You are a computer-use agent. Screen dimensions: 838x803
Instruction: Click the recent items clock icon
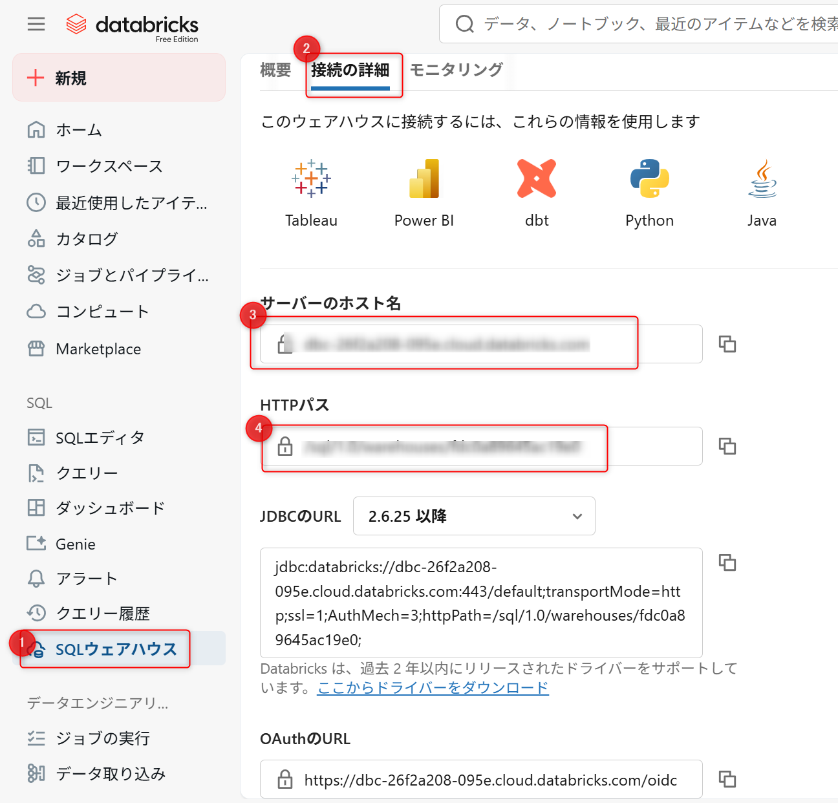point(36,202)
